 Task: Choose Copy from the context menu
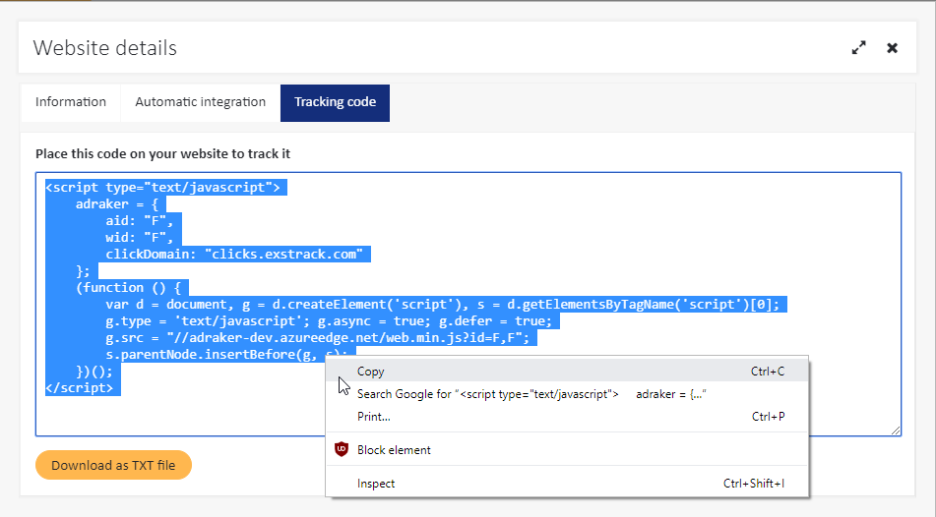coord(567,371)
